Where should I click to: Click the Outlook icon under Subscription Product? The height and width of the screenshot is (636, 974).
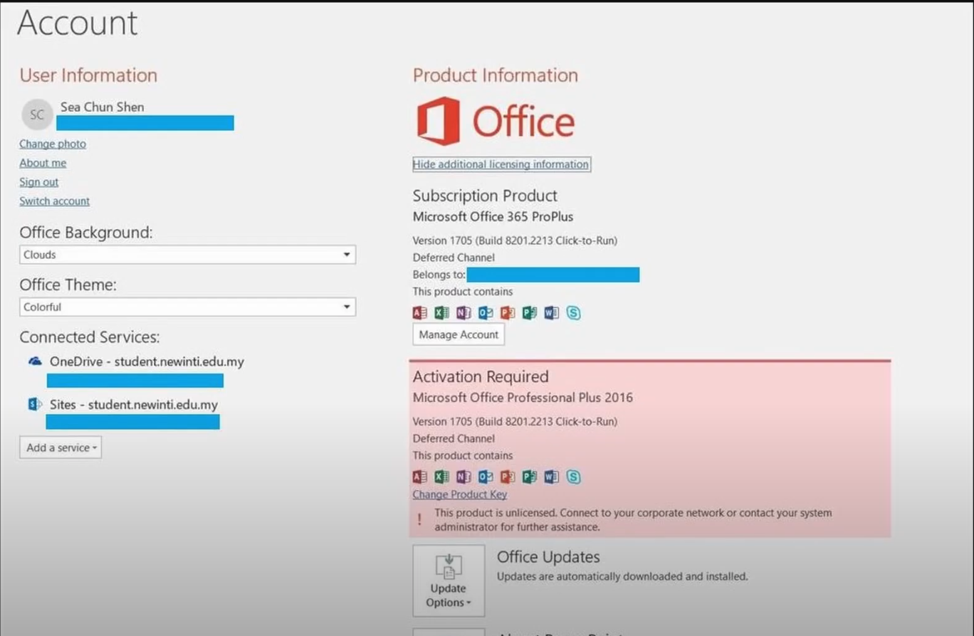click(486, 313)
